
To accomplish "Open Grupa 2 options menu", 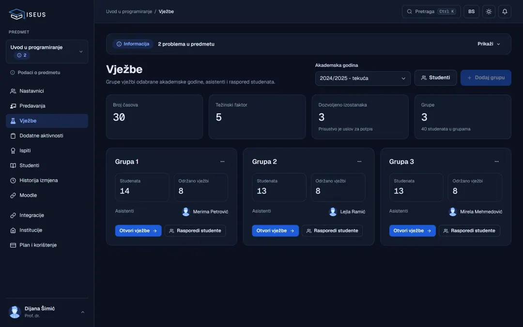I will 359,161.
